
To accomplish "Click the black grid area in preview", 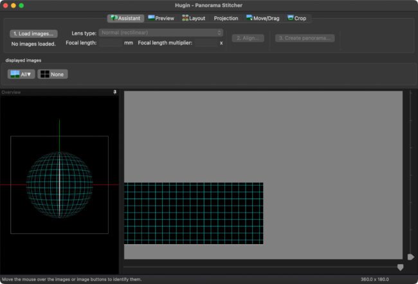I will (194, 213).
